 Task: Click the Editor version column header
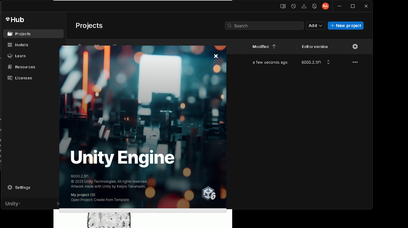click(x=315, y=46)
